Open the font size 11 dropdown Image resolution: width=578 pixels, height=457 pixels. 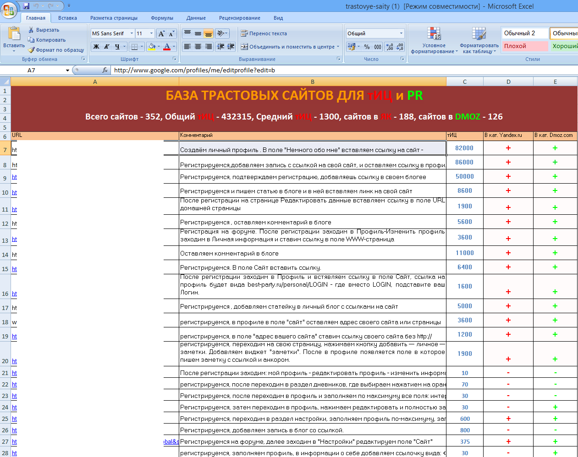pos(151,33)
